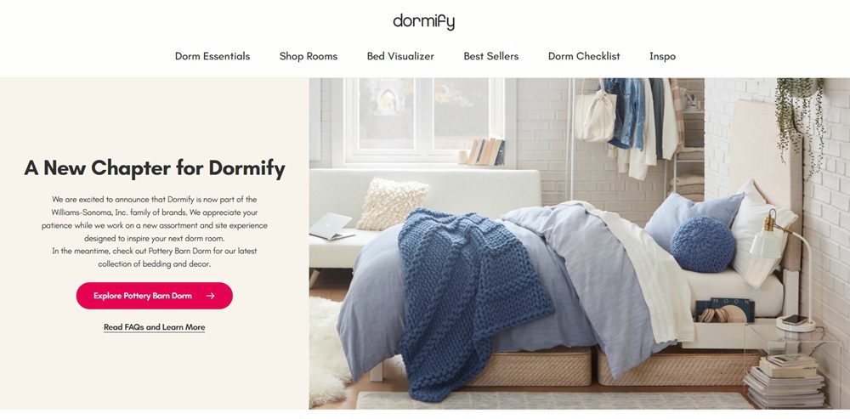Follow Read FAQs and Learn More link

[155, 327]
